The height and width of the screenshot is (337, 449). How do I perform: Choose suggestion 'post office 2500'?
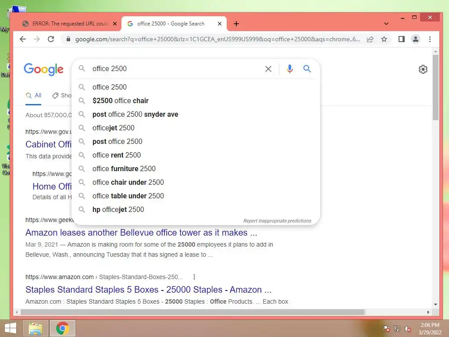pos(196,142)
